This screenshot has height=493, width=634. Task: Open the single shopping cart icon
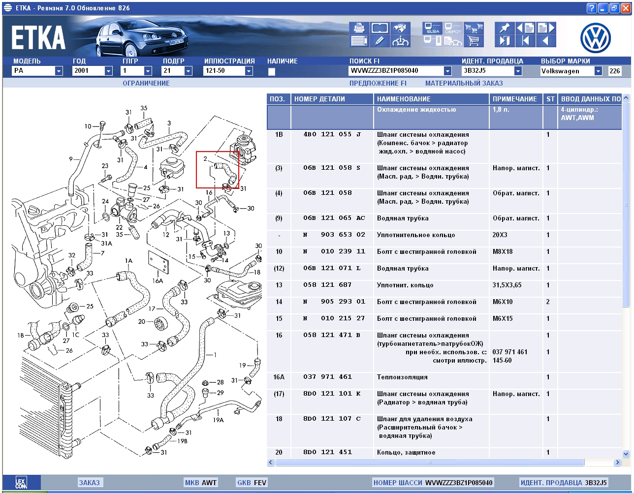click(474, 41)
